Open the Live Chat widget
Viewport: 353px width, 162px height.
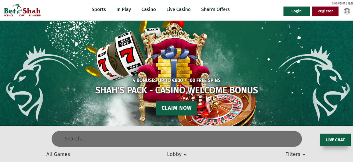point(335,140)
